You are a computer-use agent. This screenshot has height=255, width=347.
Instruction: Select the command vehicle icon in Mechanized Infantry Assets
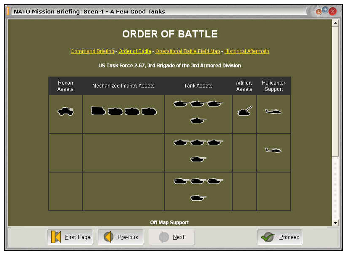[x=98, y=111]
